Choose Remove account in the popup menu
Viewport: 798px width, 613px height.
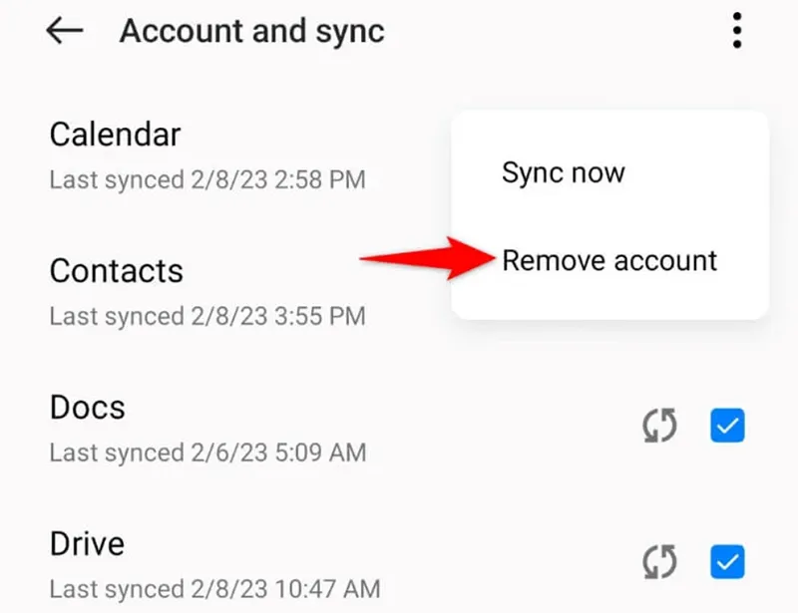coord(609,260)
